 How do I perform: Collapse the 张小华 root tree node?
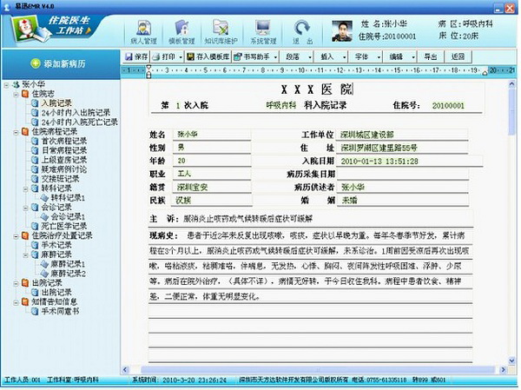6,85
